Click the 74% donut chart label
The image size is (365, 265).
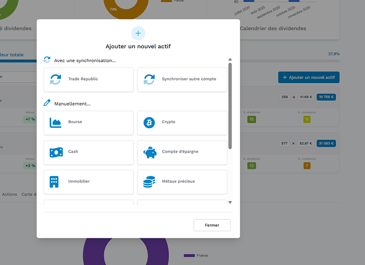tap(113, 10)
